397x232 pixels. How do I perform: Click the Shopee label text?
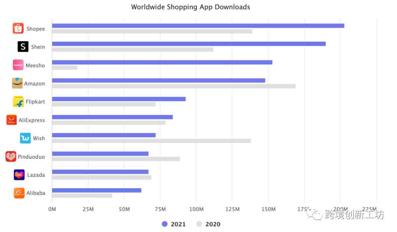click(x=36, y=29)
